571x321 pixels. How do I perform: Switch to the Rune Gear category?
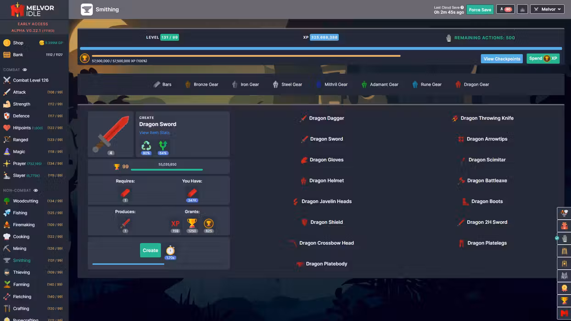[426, 84]
